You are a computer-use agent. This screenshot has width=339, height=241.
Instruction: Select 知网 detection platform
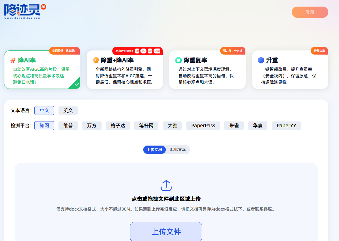pyautogui.click(x=44, y=126)
